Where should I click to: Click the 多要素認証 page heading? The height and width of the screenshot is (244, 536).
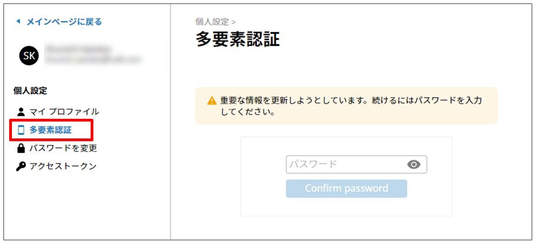pos(238,40)
